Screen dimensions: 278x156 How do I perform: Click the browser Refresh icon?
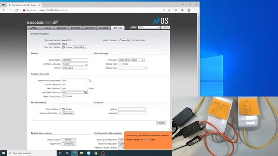point(17,10)
